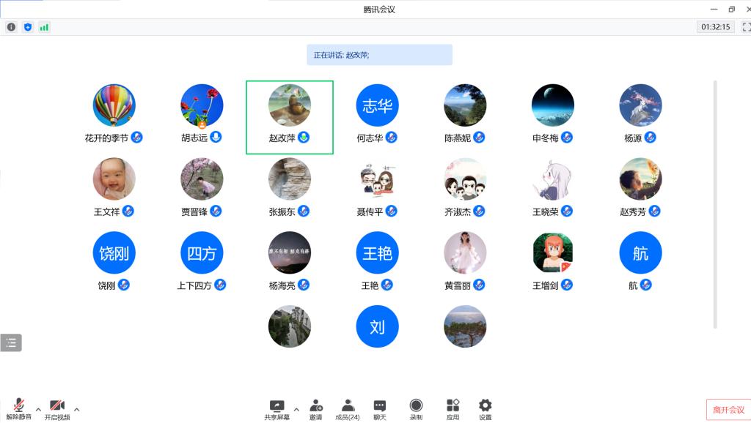
Task: Click the share screen button
Action: pos(276,410)
